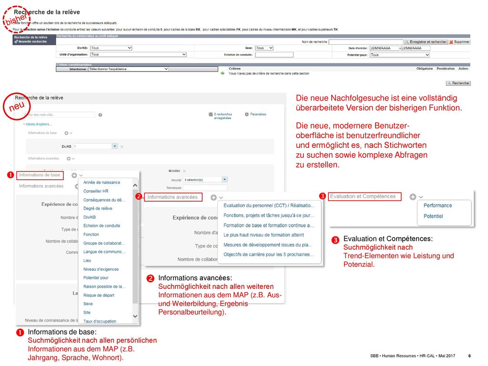Select Lieu in the list
This screenshot has height=366, width=488.
pyautogui.click(x=87, y=261)
